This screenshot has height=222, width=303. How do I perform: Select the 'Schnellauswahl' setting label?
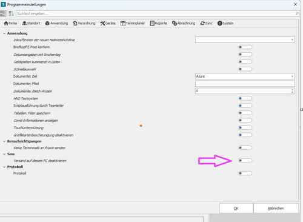point(25,69)
